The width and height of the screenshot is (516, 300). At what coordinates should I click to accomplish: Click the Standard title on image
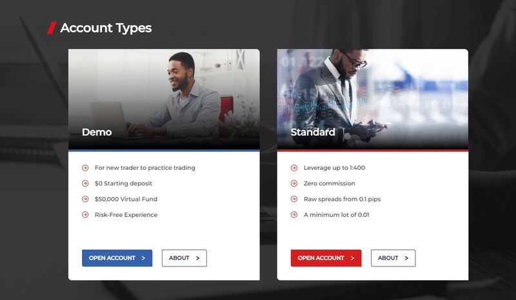coord(313,132)
